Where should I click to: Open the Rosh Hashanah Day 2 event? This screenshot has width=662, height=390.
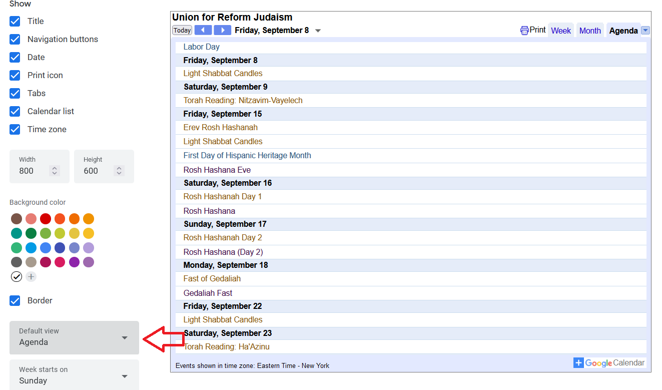point(223,237)
